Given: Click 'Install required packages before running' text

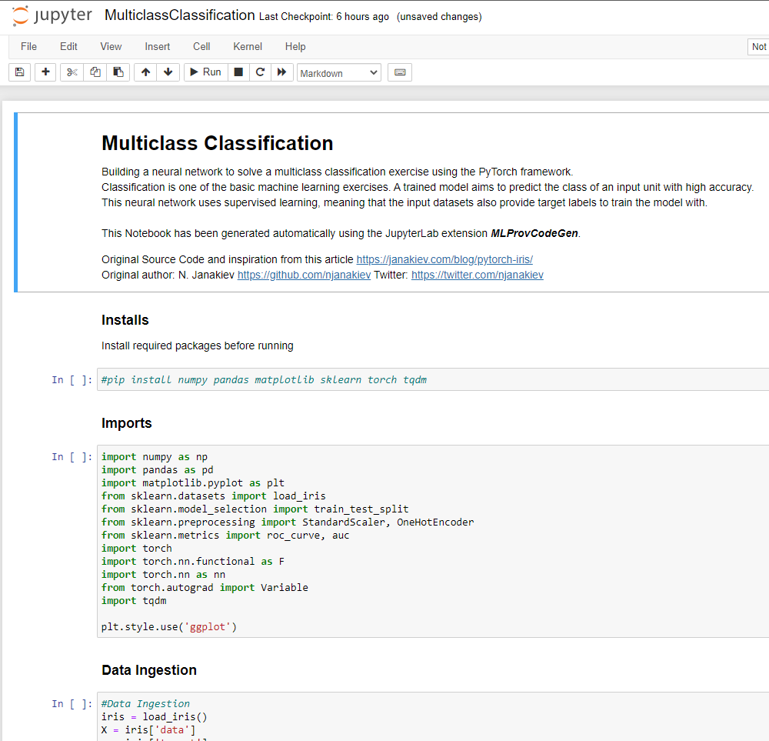Looking at the screenshot, I should tap(197, 346).
